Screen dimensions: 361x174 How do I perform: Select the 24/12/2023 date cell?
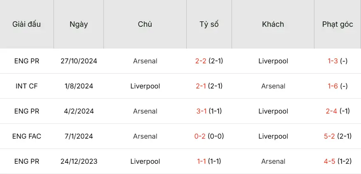pos(79,161)
